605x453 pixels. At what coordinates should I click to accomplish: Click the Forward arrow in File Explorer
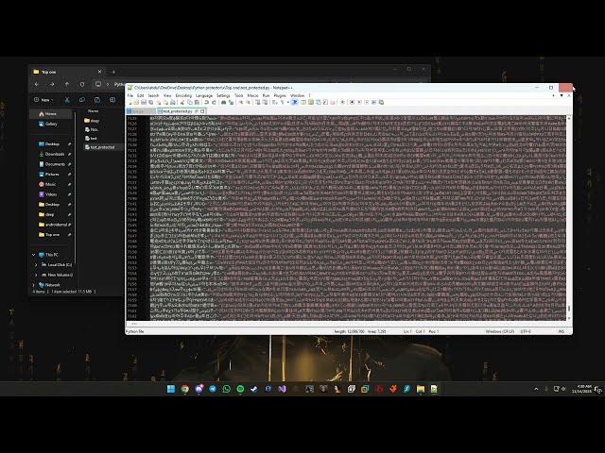52,84
